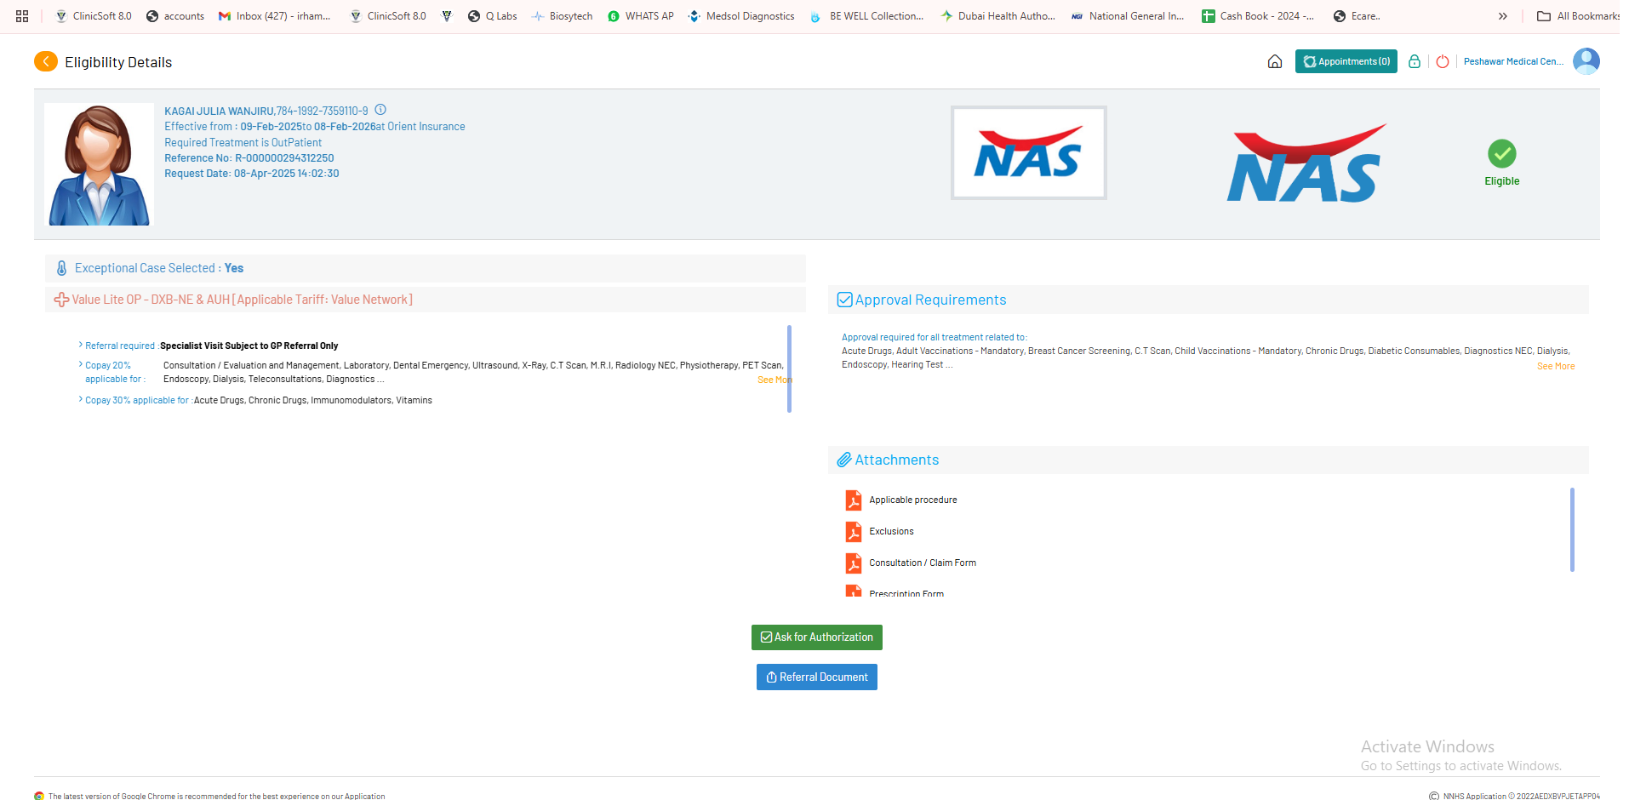Click Ask for Authorization button
The height and width of the screenshot is (800, 1629).
click(x=817, y=637)
